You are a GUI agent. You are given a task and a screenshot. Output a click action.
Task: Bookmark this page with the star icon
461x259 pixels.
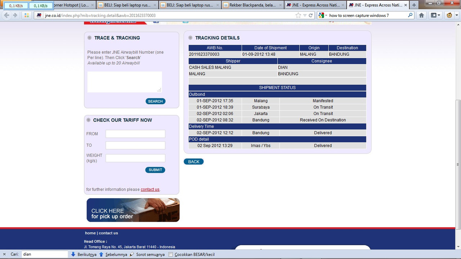click(x=298, y=15)
